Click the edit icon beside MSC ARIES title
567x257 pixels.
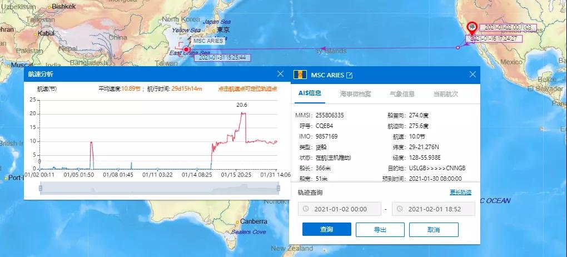pyautogui.click(x=350, y=75)
